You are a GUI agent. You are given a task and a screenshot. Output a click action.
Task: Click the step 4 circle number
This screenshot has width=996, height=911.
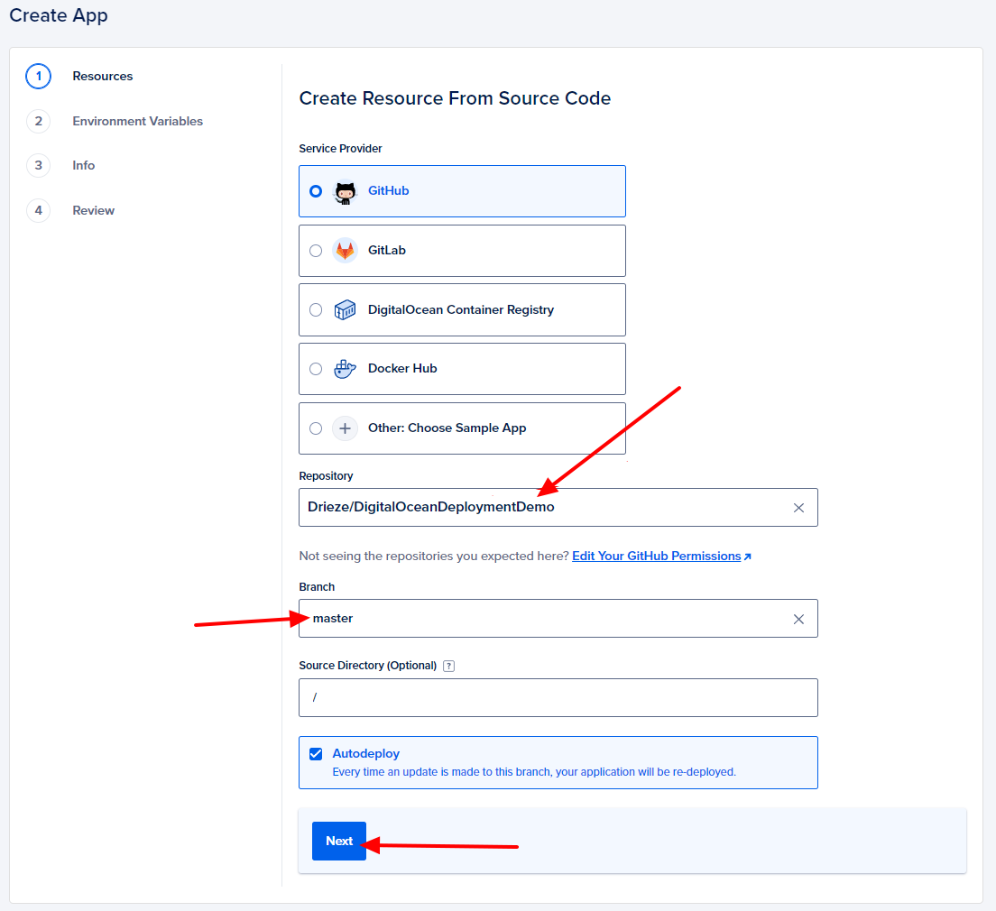[38, 210]
